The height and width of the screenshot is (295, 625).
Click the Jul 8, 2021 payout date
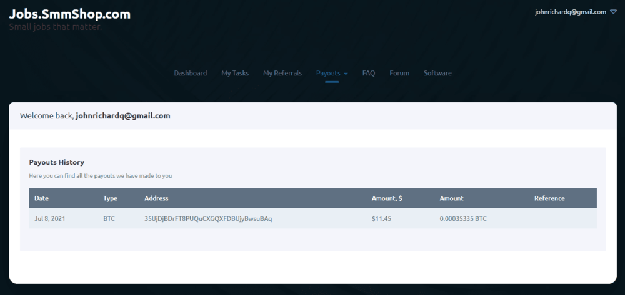[x=50, y=219]
